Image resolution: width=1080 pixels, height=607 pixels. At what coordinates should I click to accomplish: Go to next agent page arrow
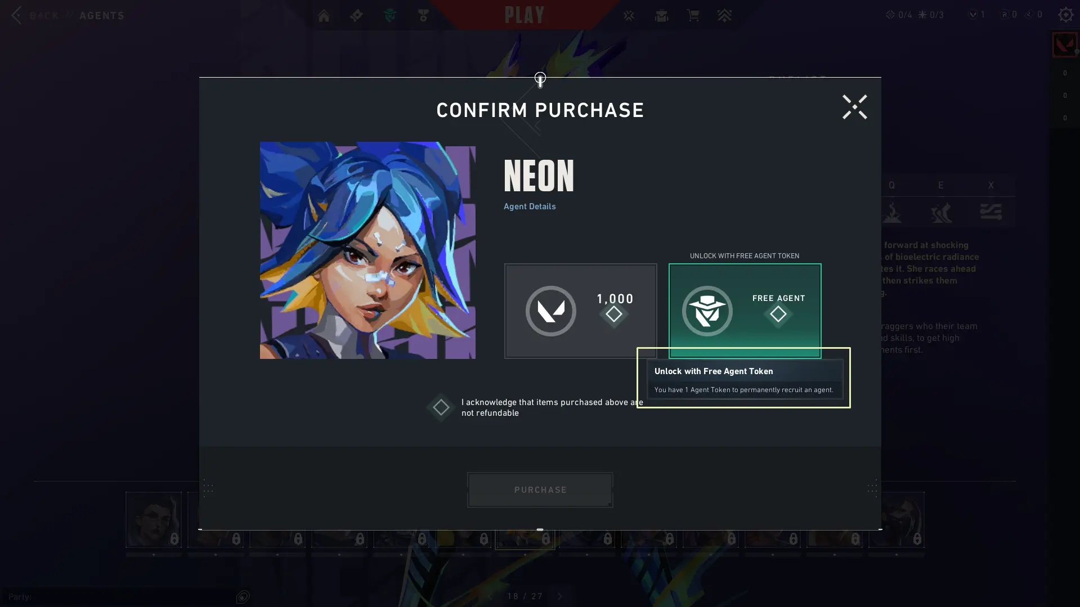(x=559, y=596)
